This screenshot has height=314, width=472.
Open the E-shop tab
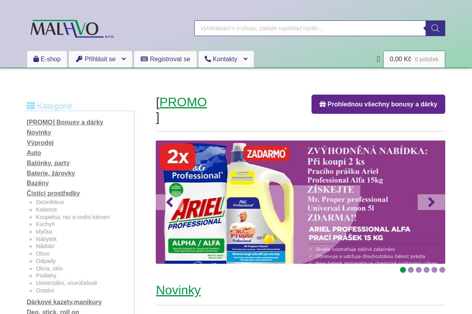coord(47,59)
